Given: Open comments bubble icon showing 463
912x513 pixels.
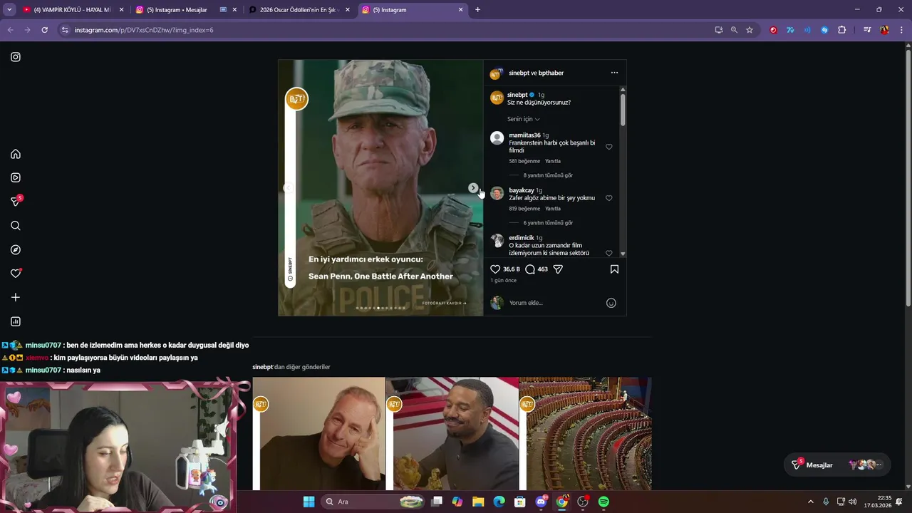Looking at the screenshot, I should (530, 269).
